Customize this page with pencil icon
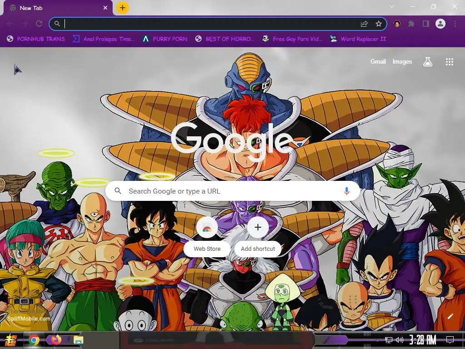Image resolution: width=465 pixels, height=349 pixels. (450, 316)
